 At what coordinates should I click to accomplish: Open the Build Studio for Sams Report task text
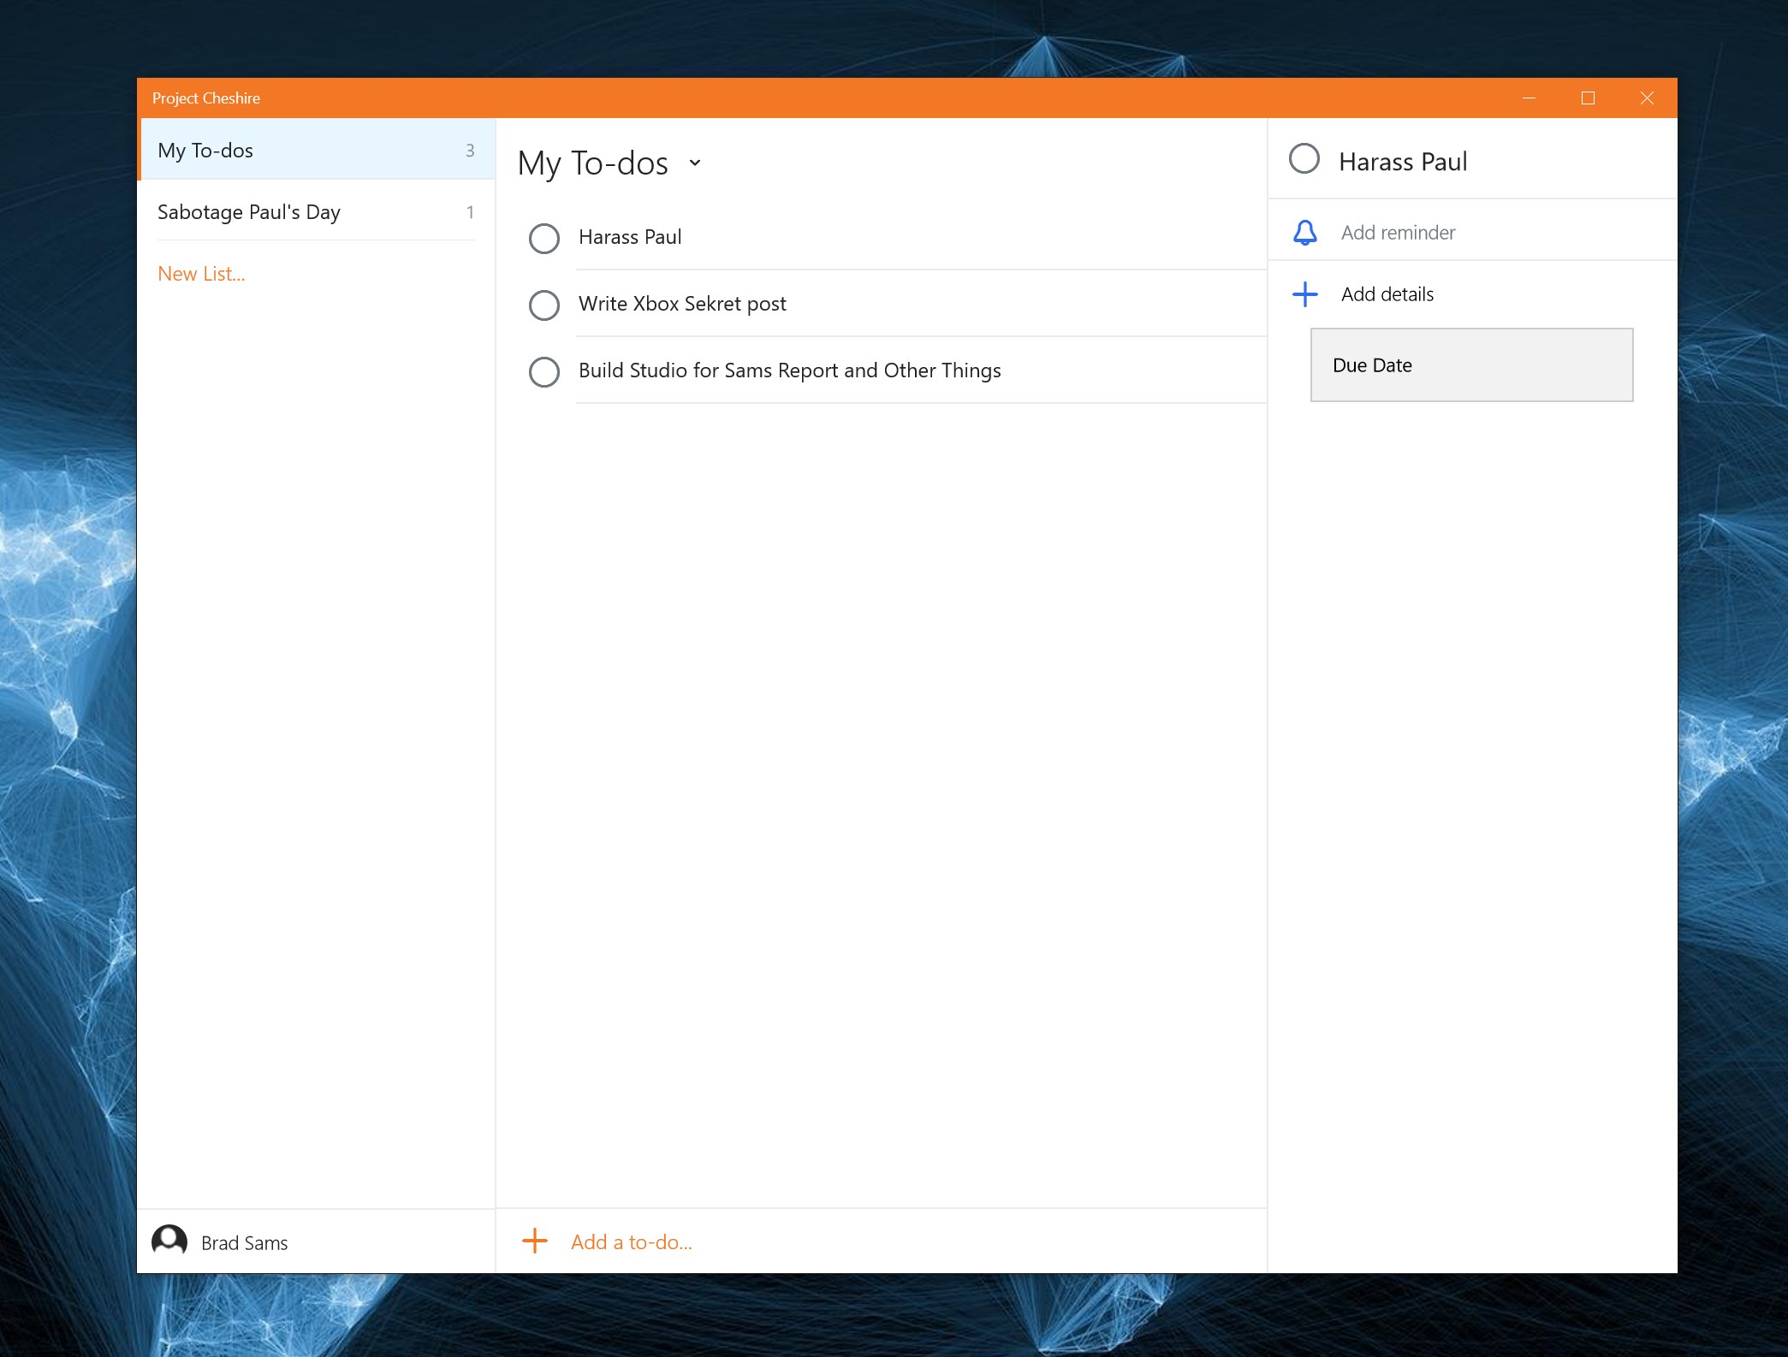point(789,370)
